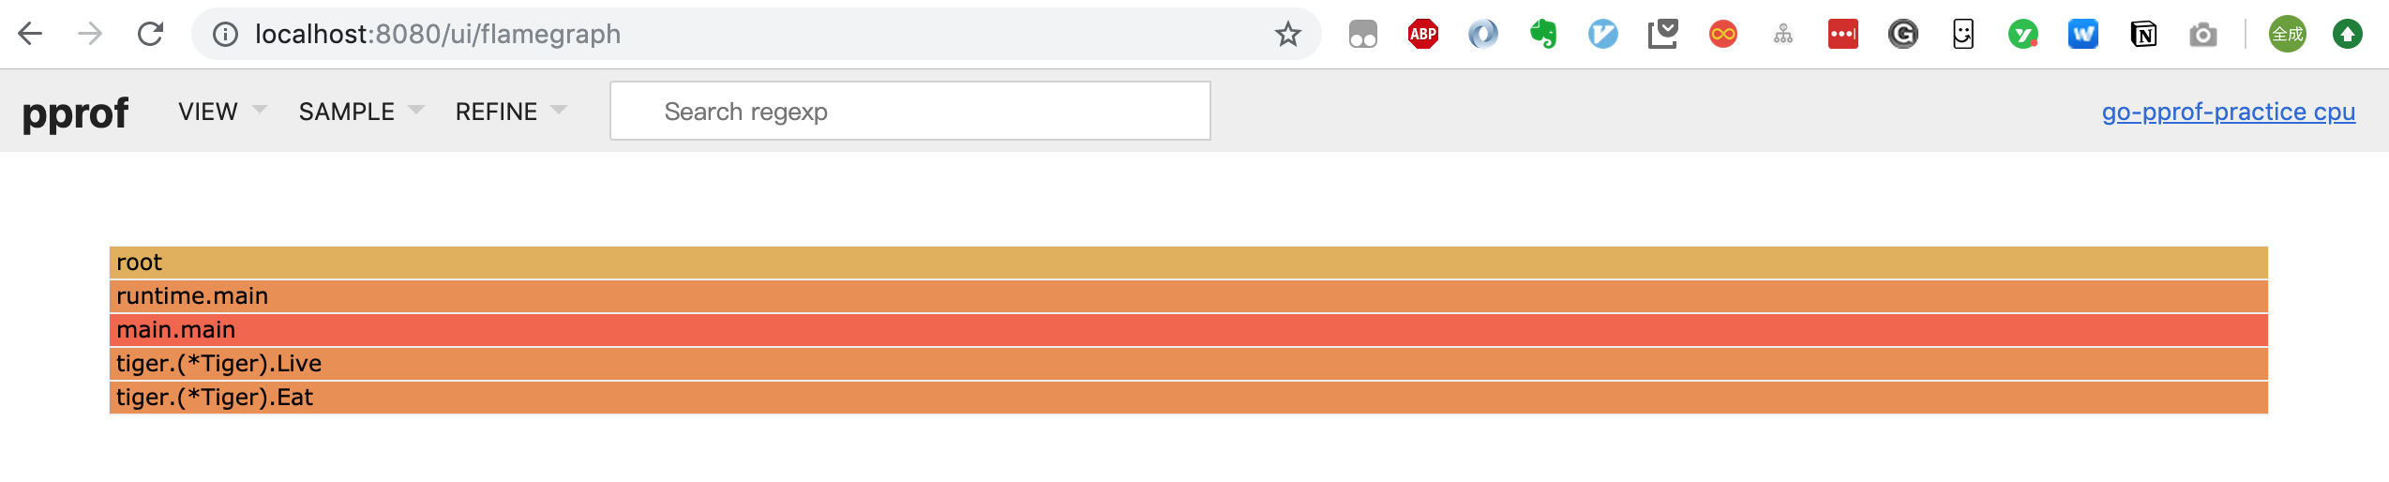Open the SAMPLE dropdown menu
Viewport: 2389px width, 482px height.
361,112
